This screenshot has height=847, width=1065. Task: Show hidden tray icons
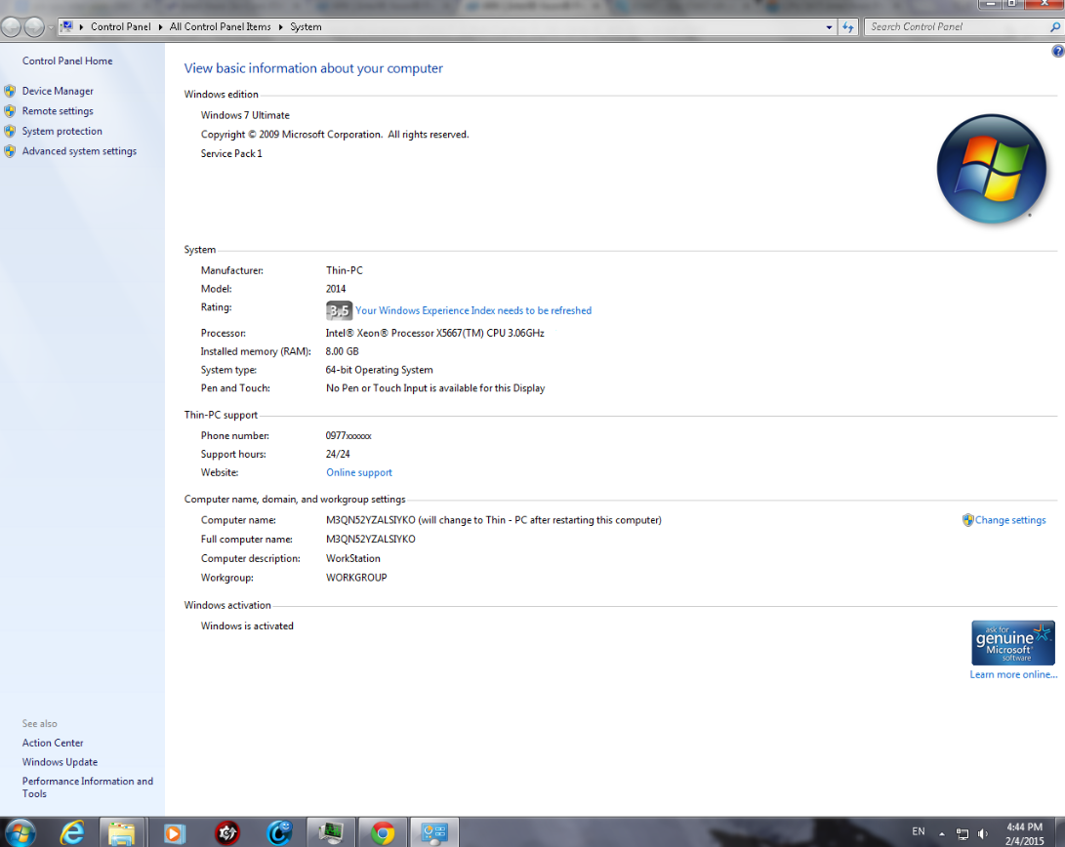942,833
